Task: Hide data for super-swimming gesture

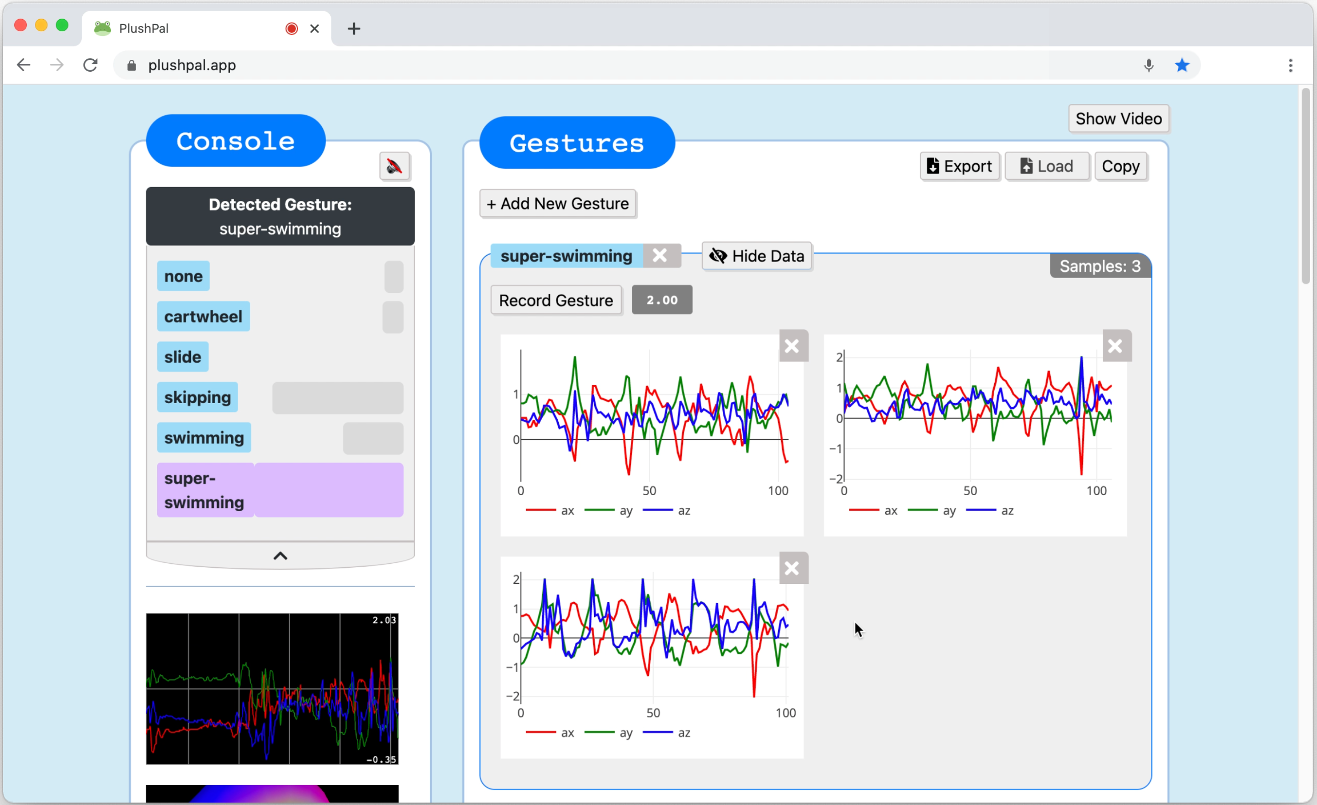Action: tap(756, 256)
